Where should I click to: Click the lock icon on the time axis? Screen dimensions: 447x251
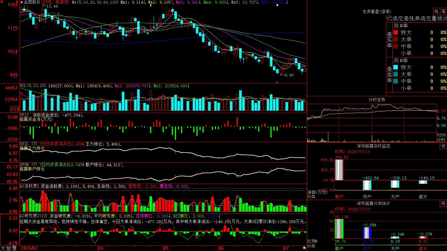[304, 248]
